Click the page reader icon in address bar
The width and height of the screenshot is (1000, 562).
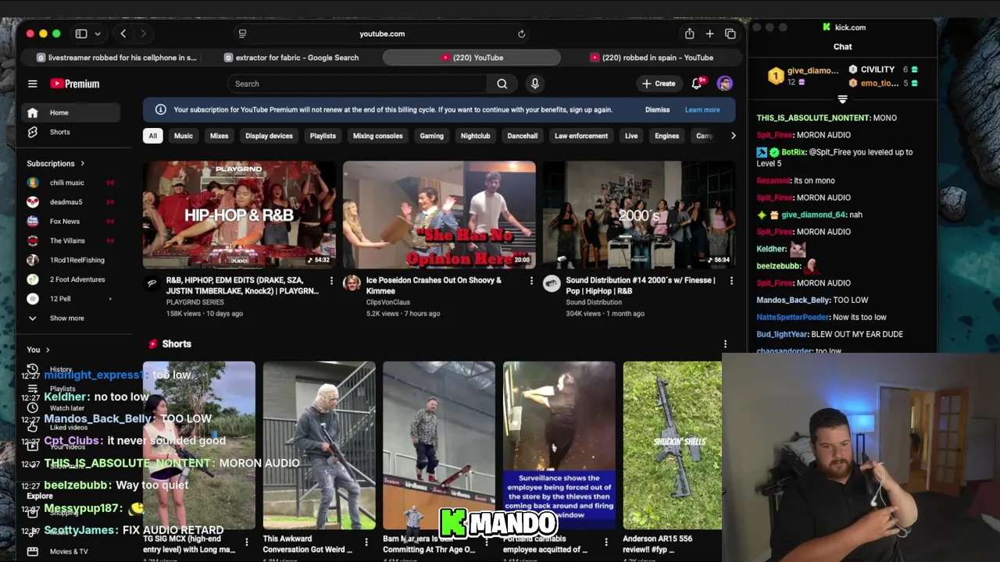(x=242, y=34)
